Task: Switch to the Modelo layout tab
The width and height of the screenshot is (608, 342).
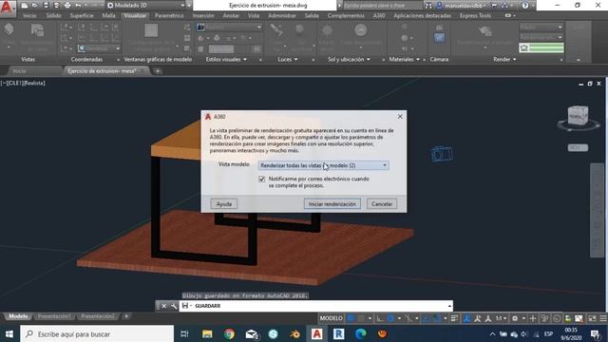Action: [18, 316]
